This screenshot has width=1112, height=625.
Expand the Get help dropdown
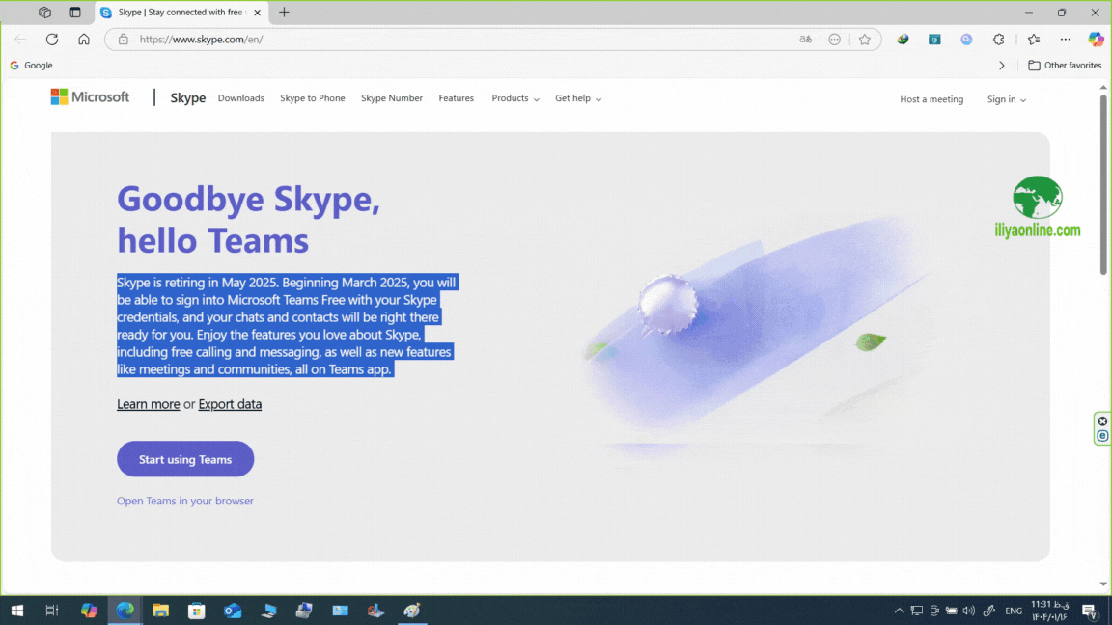click(x=577, y=98)
